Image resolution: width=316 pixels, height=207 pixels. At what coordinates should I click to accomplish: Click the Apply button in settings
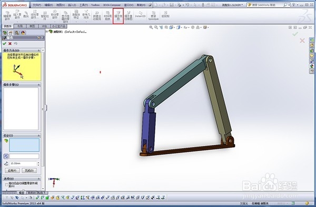click(12, 171)
